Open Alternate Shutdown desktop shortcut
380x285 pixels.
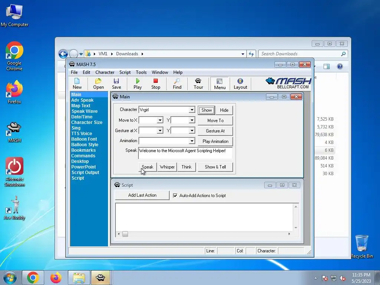click(x=14, y=172)
